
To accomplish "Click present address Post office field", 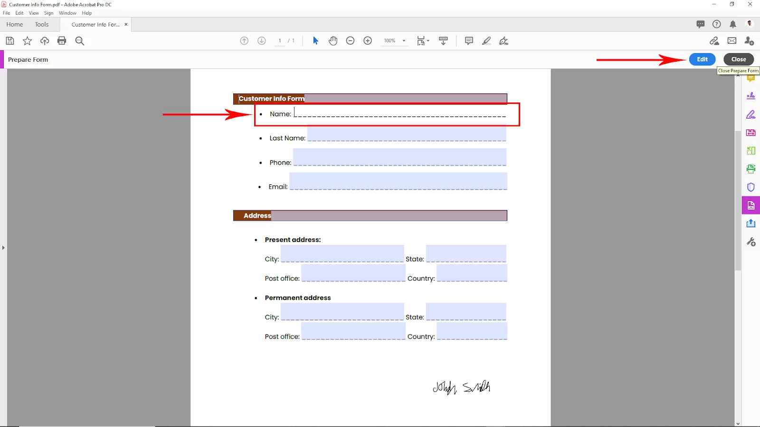I will 353,273.
